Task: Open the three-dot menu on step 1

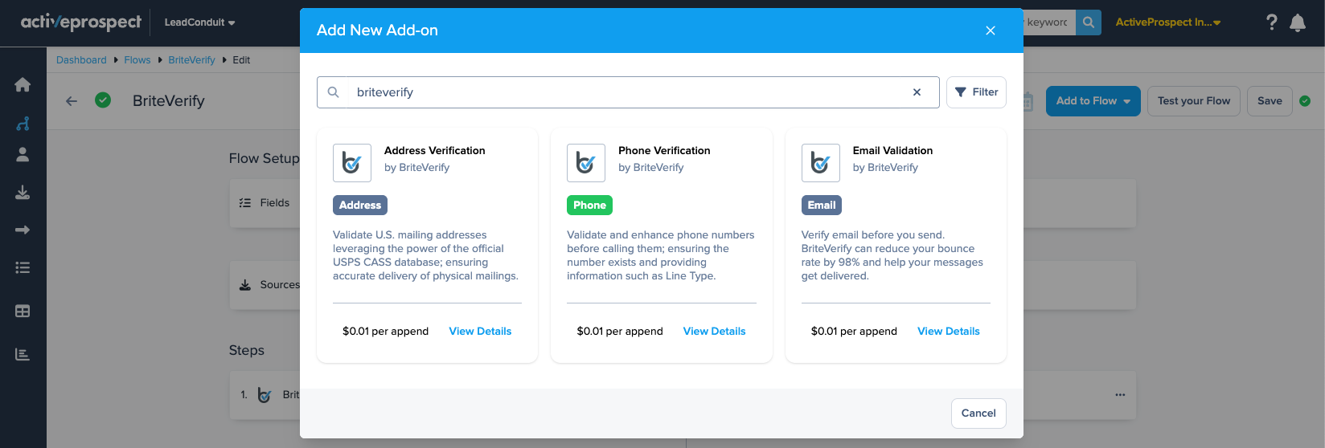Action: (1120, 395)
